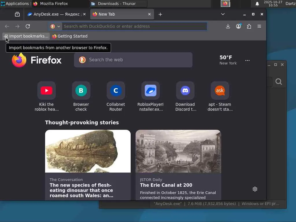Go forward with the forward arrow
Image resolution: width=296 pixels, height=222 pixels.
pyautogui.click(x=17, y=26)
